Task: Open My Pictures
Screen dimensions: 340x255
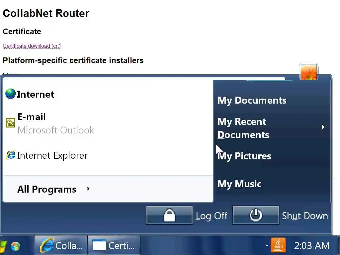Action: coord(244,156)
